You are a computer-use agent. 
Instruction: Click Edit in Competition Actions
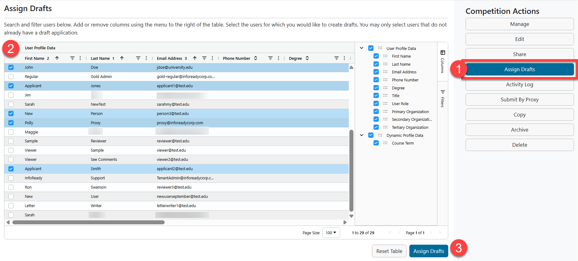520,39
